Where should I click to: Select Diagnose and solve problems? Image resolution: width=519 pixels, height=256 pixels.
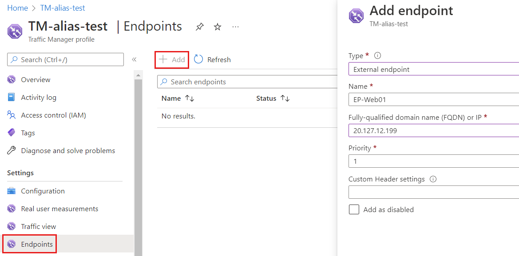(x=68, y=151)
